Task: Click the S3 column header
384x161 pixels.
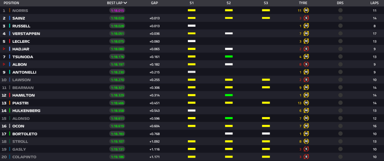Action: pos(266,3)
